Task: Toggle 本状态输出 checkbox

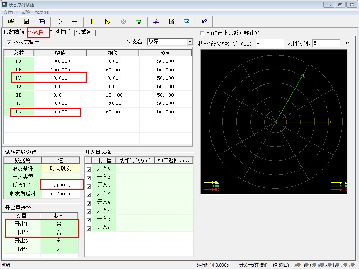Action: [9, 42]
